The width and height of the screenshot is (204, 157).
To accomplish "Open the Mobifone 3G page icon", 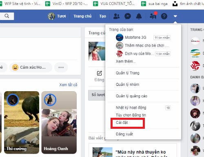I will [120, 37].
